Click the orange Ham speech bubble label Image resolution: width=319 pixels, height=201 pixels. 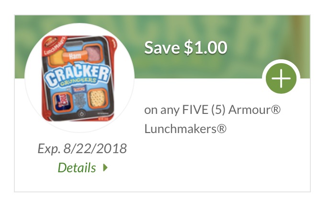click(75, 56)
